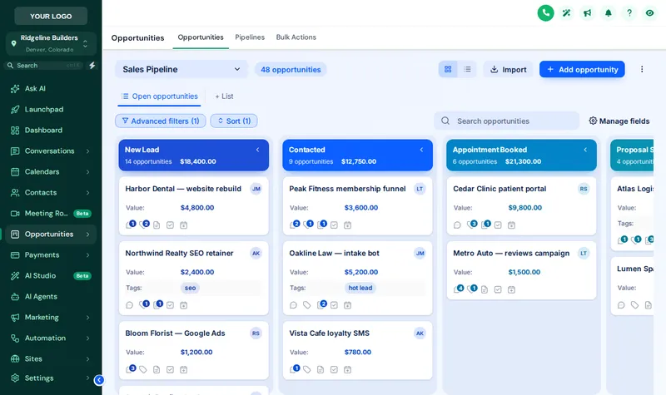666x395 pixels.
Task: Click the 48 opportunities count badge
Action: tap(291, 70)
